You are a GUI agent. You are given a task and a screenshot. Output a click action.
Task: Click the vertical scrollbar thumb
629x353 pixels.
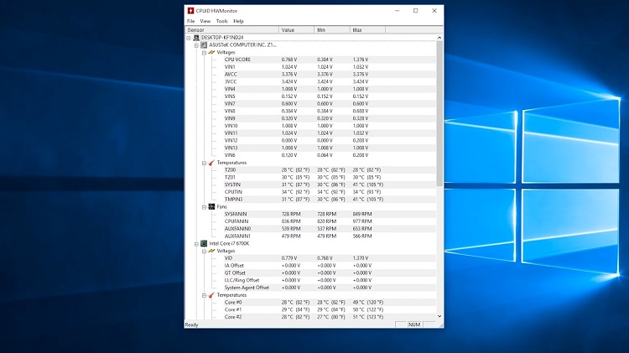click(439, 113)
